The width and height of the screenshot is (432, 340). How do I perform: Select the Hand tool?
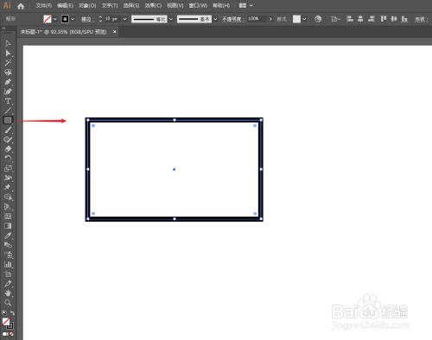tap(8, 293)
